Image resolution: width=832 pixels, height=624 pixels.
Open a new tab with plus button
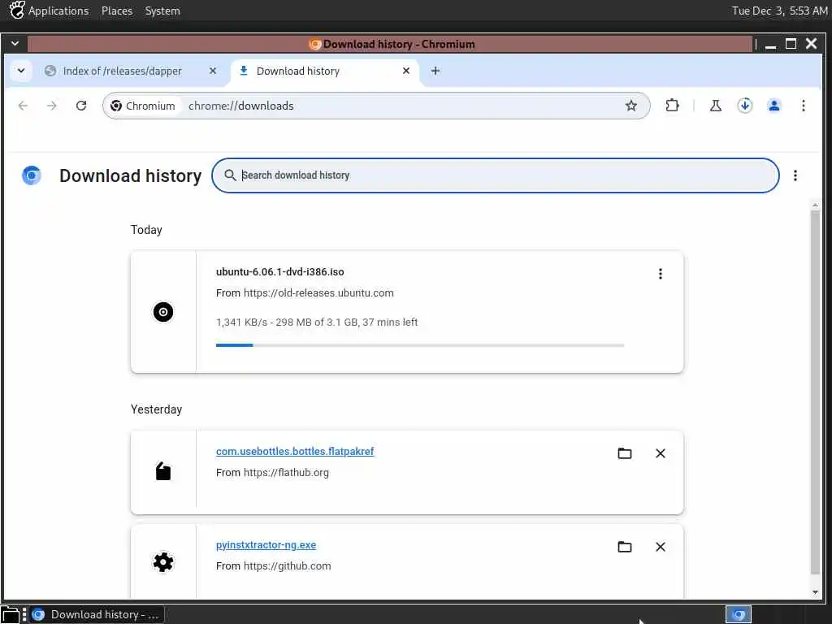[435, 71]
